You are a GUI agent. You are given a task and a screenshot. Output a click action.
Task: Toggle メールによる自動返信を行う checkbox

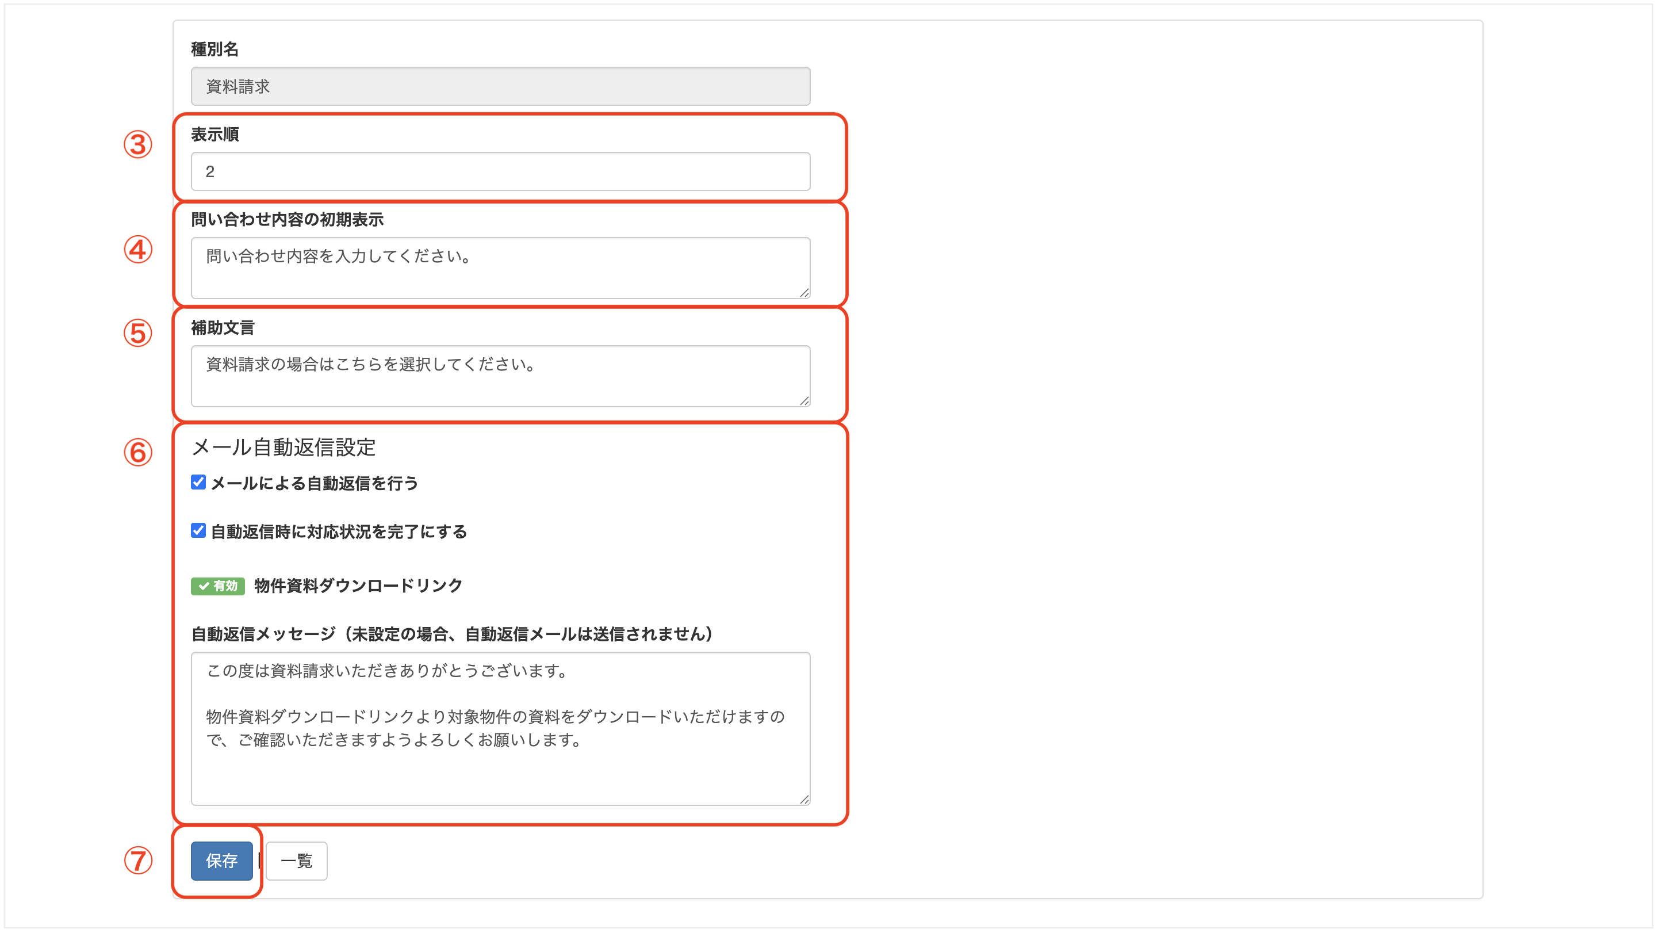point(198,483)
